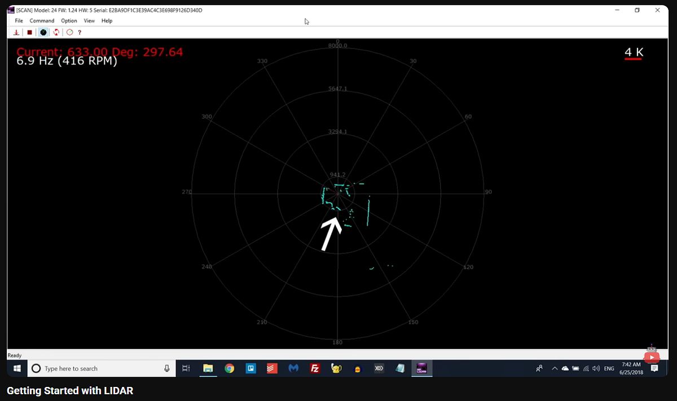
Task: Click the 270 degree angle label
Action: coord(186,192)
